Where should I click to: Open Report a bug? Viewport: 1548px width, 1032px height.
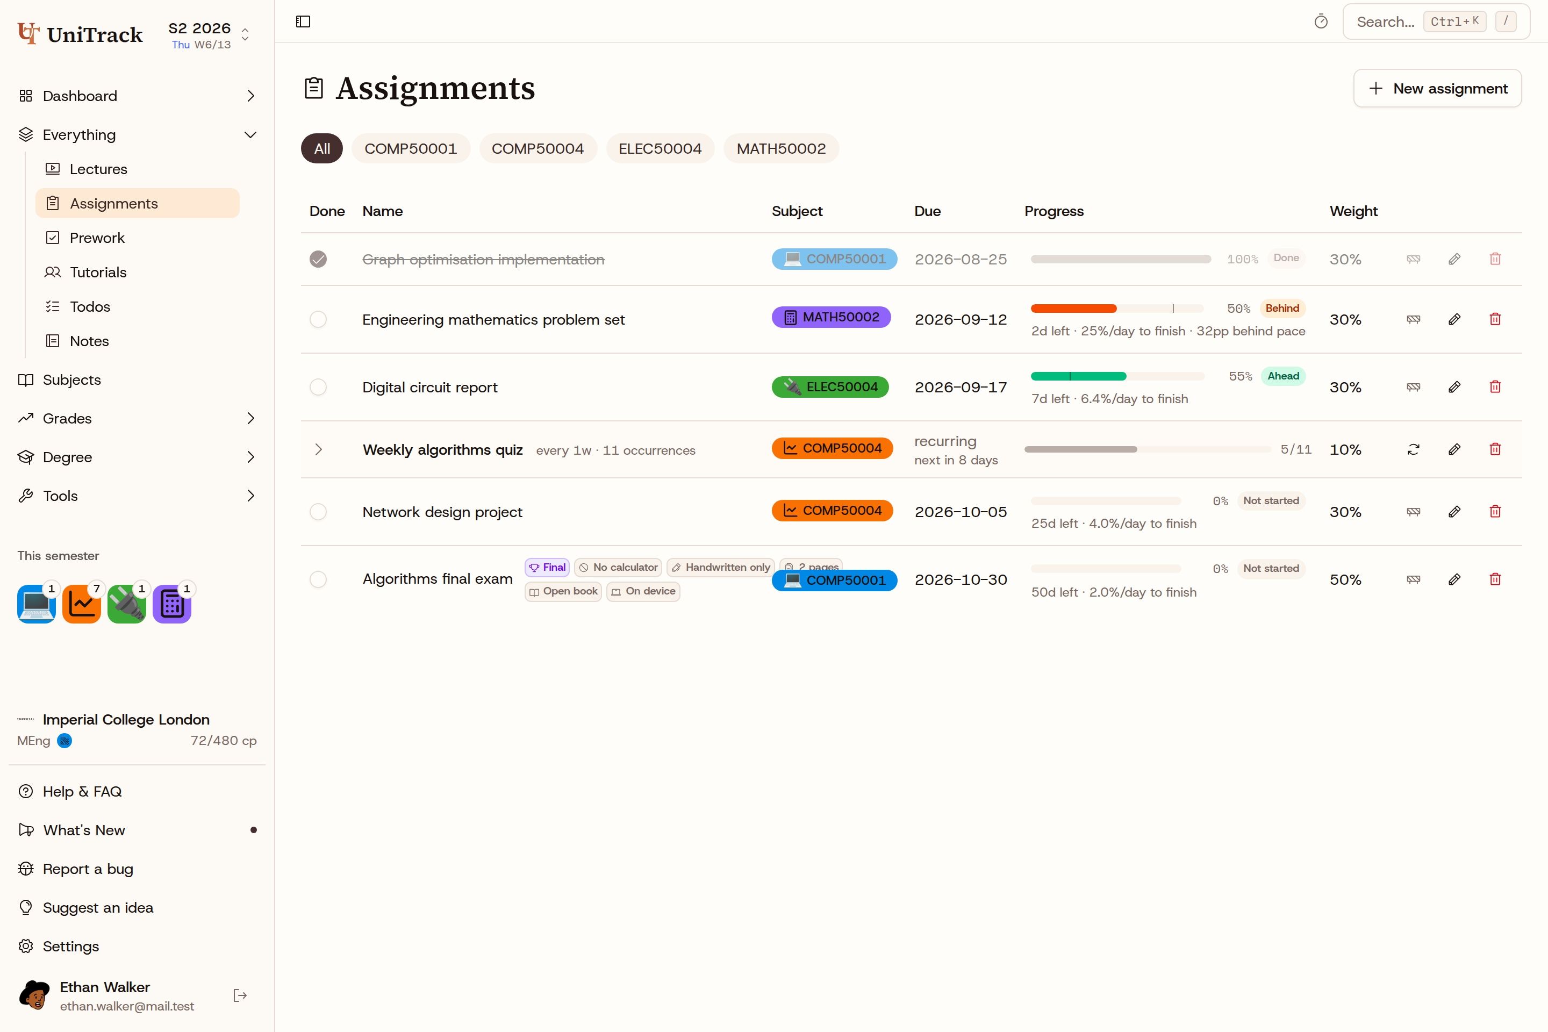pyautogui.click(x=137, y=870)
